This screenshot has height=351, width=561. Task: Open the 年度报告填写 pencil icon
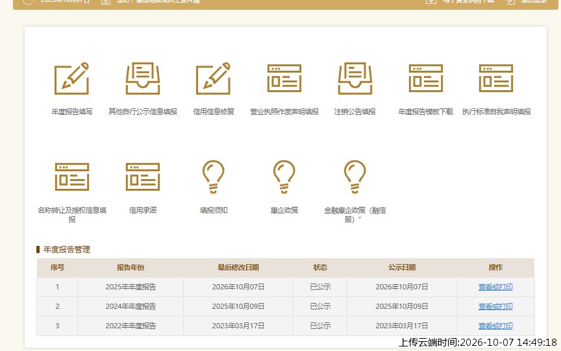click(71, 79)
